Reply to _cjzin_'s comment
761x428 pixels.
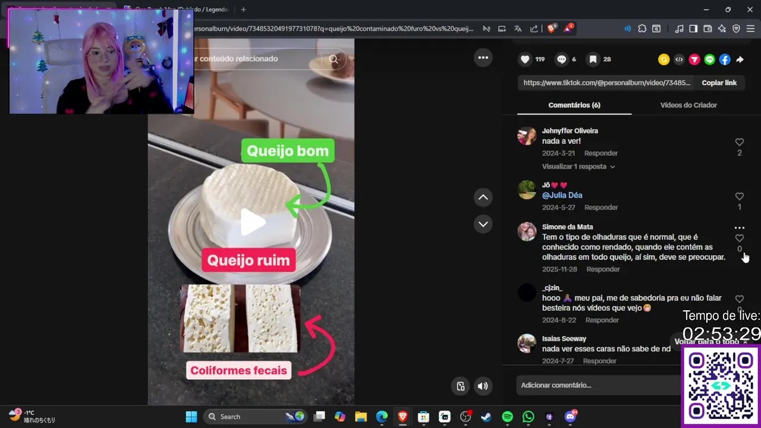(x=602, y=320)
